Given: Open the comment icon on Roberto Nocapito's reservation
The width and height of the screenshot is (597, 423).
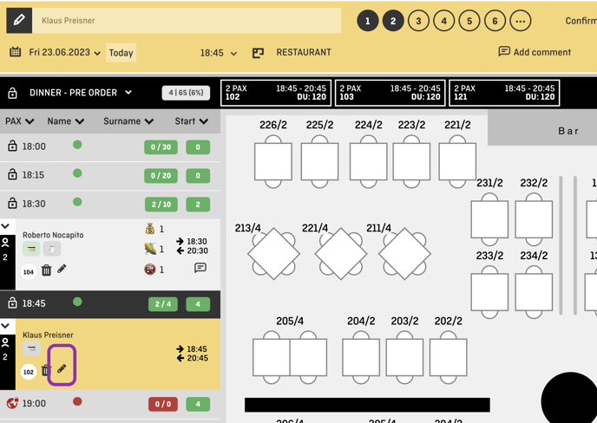Looking at the screenshot, I should (200, 269).
